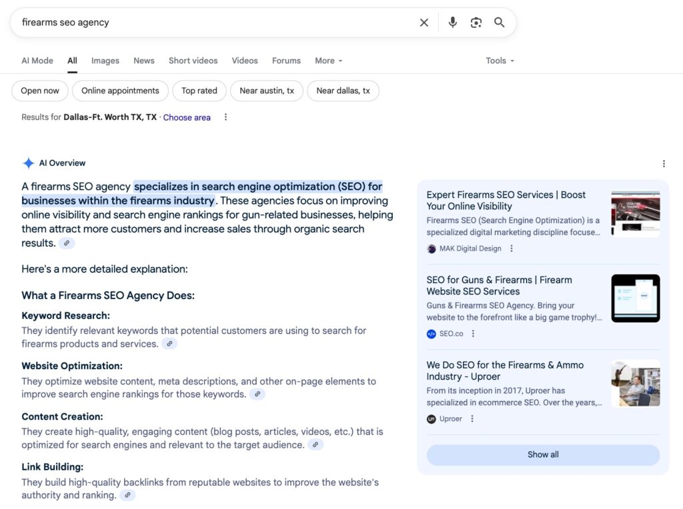Select the All results tab
The width and height of the screenshot is (683, 509).
pos(72,61)
